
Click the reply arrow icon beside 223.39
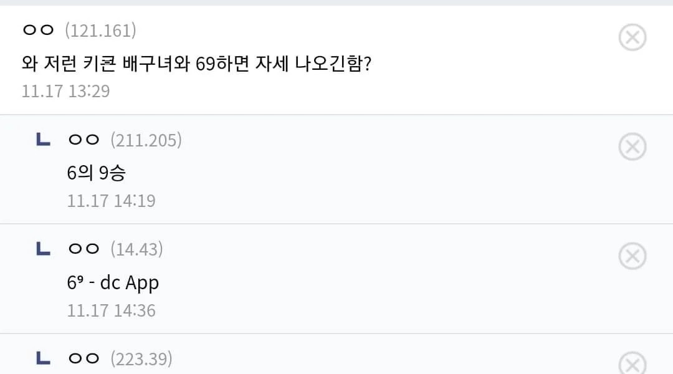[44, 358]
